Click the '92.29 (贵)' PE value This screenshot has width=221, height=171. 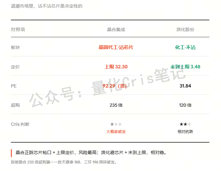(x=114, y=86)
